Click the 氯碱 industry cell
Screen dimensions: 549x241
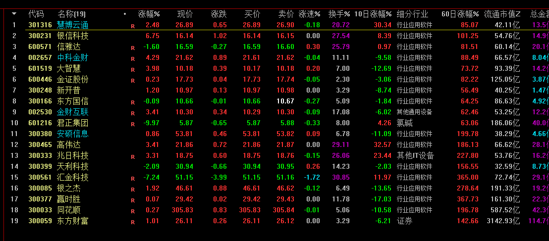coord(404,123)
